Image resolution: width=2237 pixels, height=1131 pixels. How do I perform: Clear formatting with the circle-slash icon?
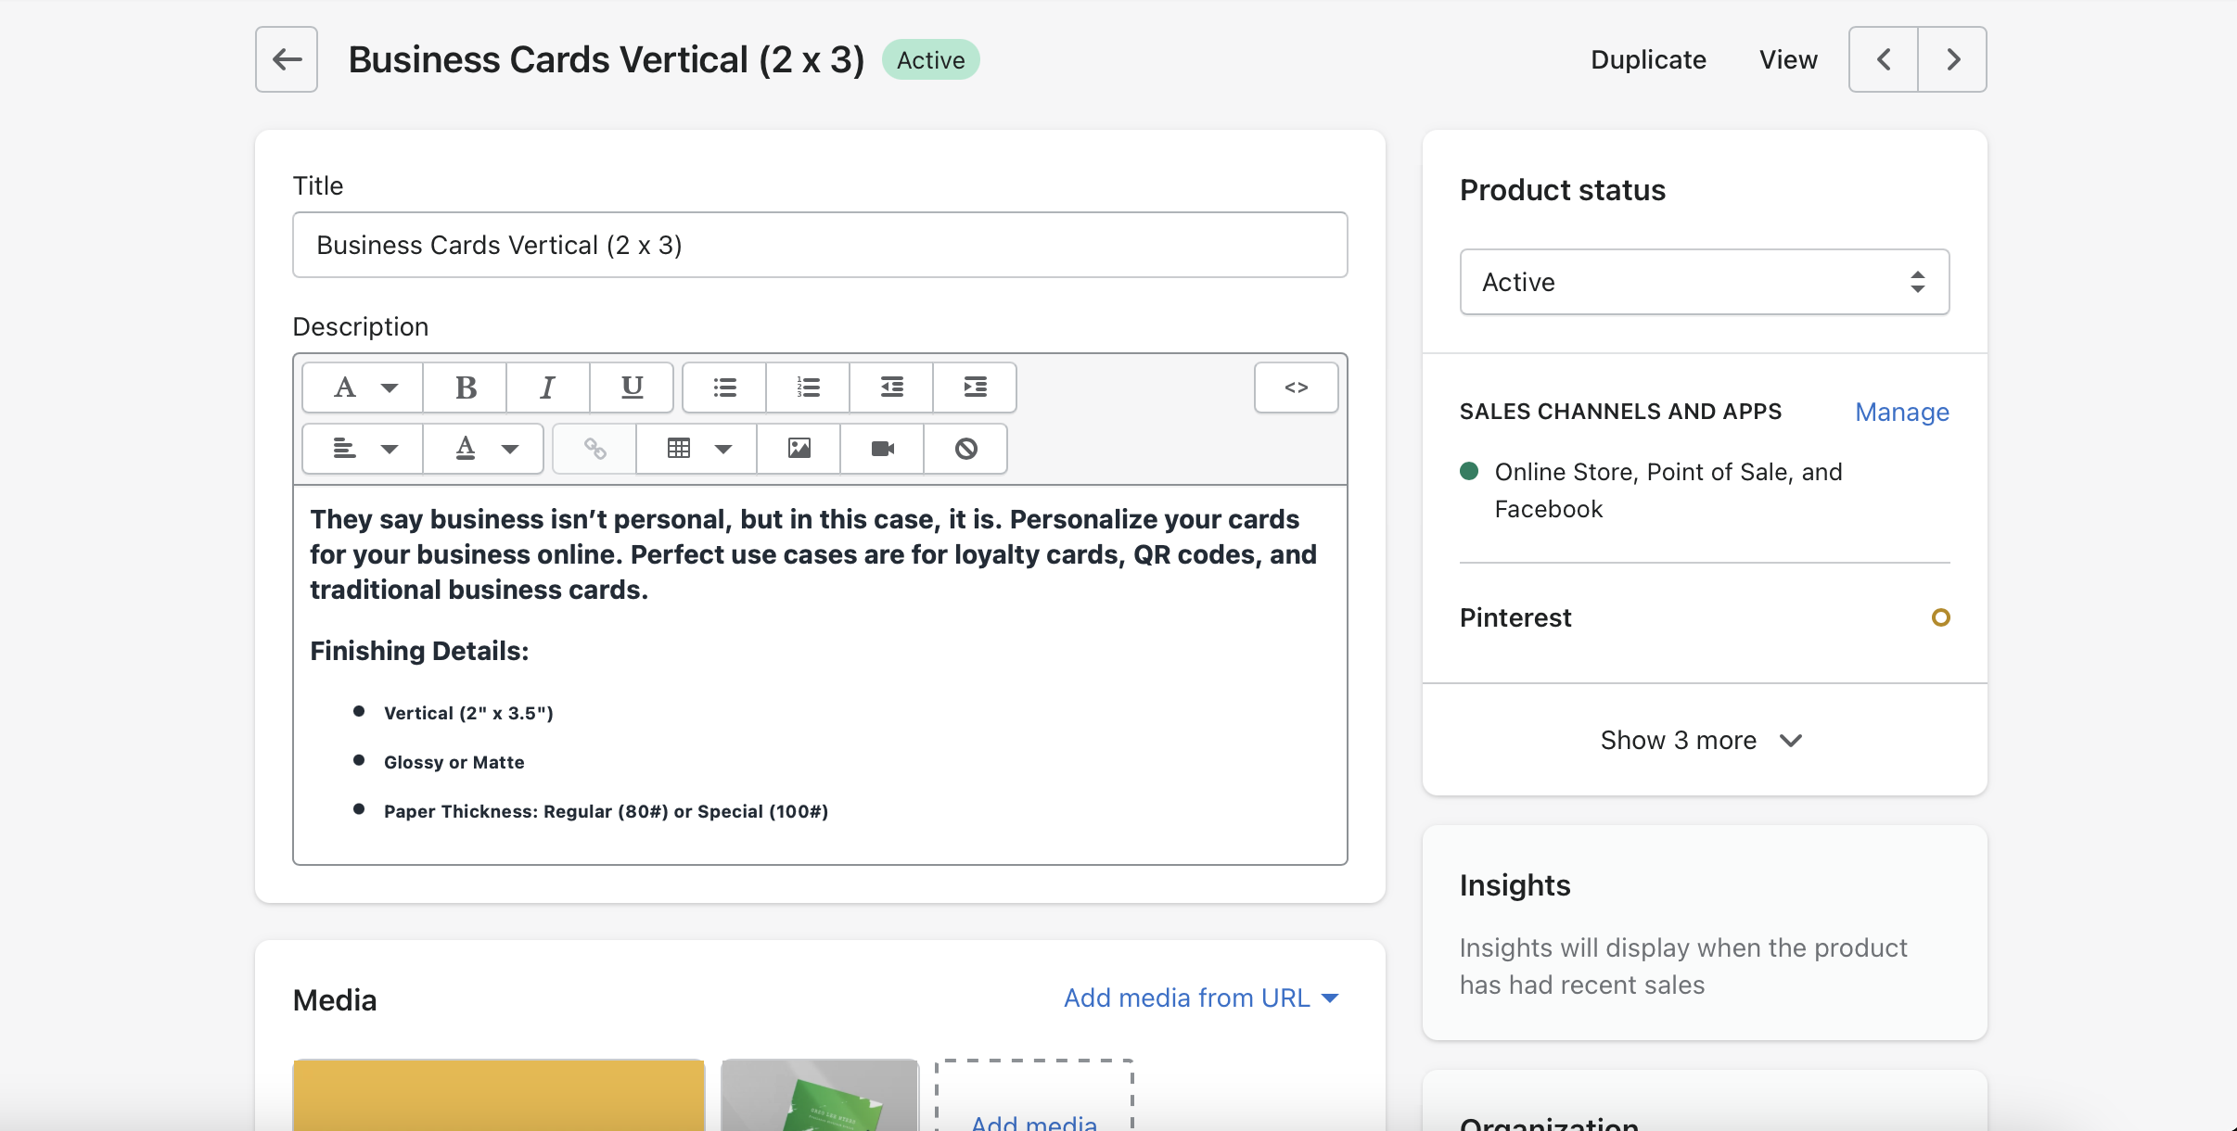965,449
